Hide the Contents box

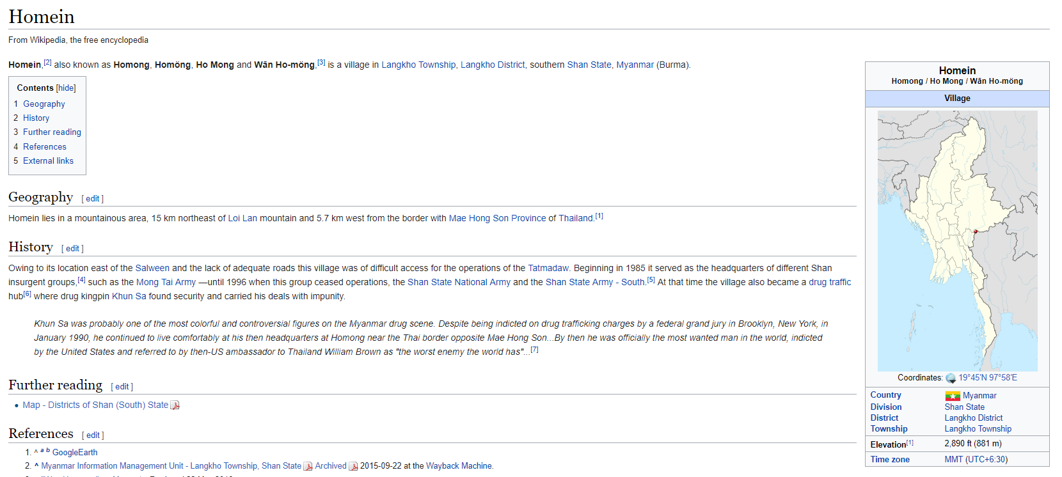point(66,88)
